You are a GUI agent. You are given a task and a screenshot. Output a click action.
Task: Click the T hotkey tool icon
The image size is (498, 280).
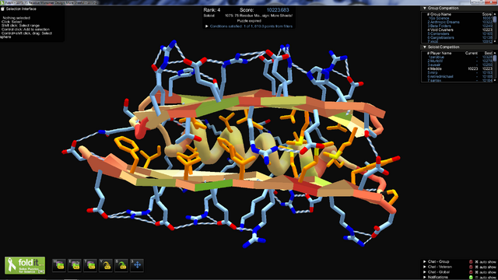(90, 265)
